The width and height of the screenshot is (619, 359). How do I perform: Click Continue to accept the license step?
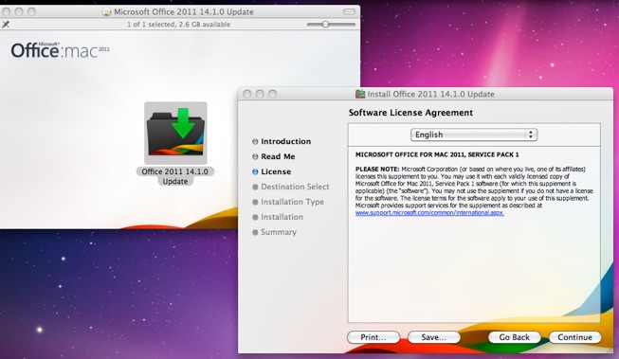pyautogui.click(x=575, y=337)
